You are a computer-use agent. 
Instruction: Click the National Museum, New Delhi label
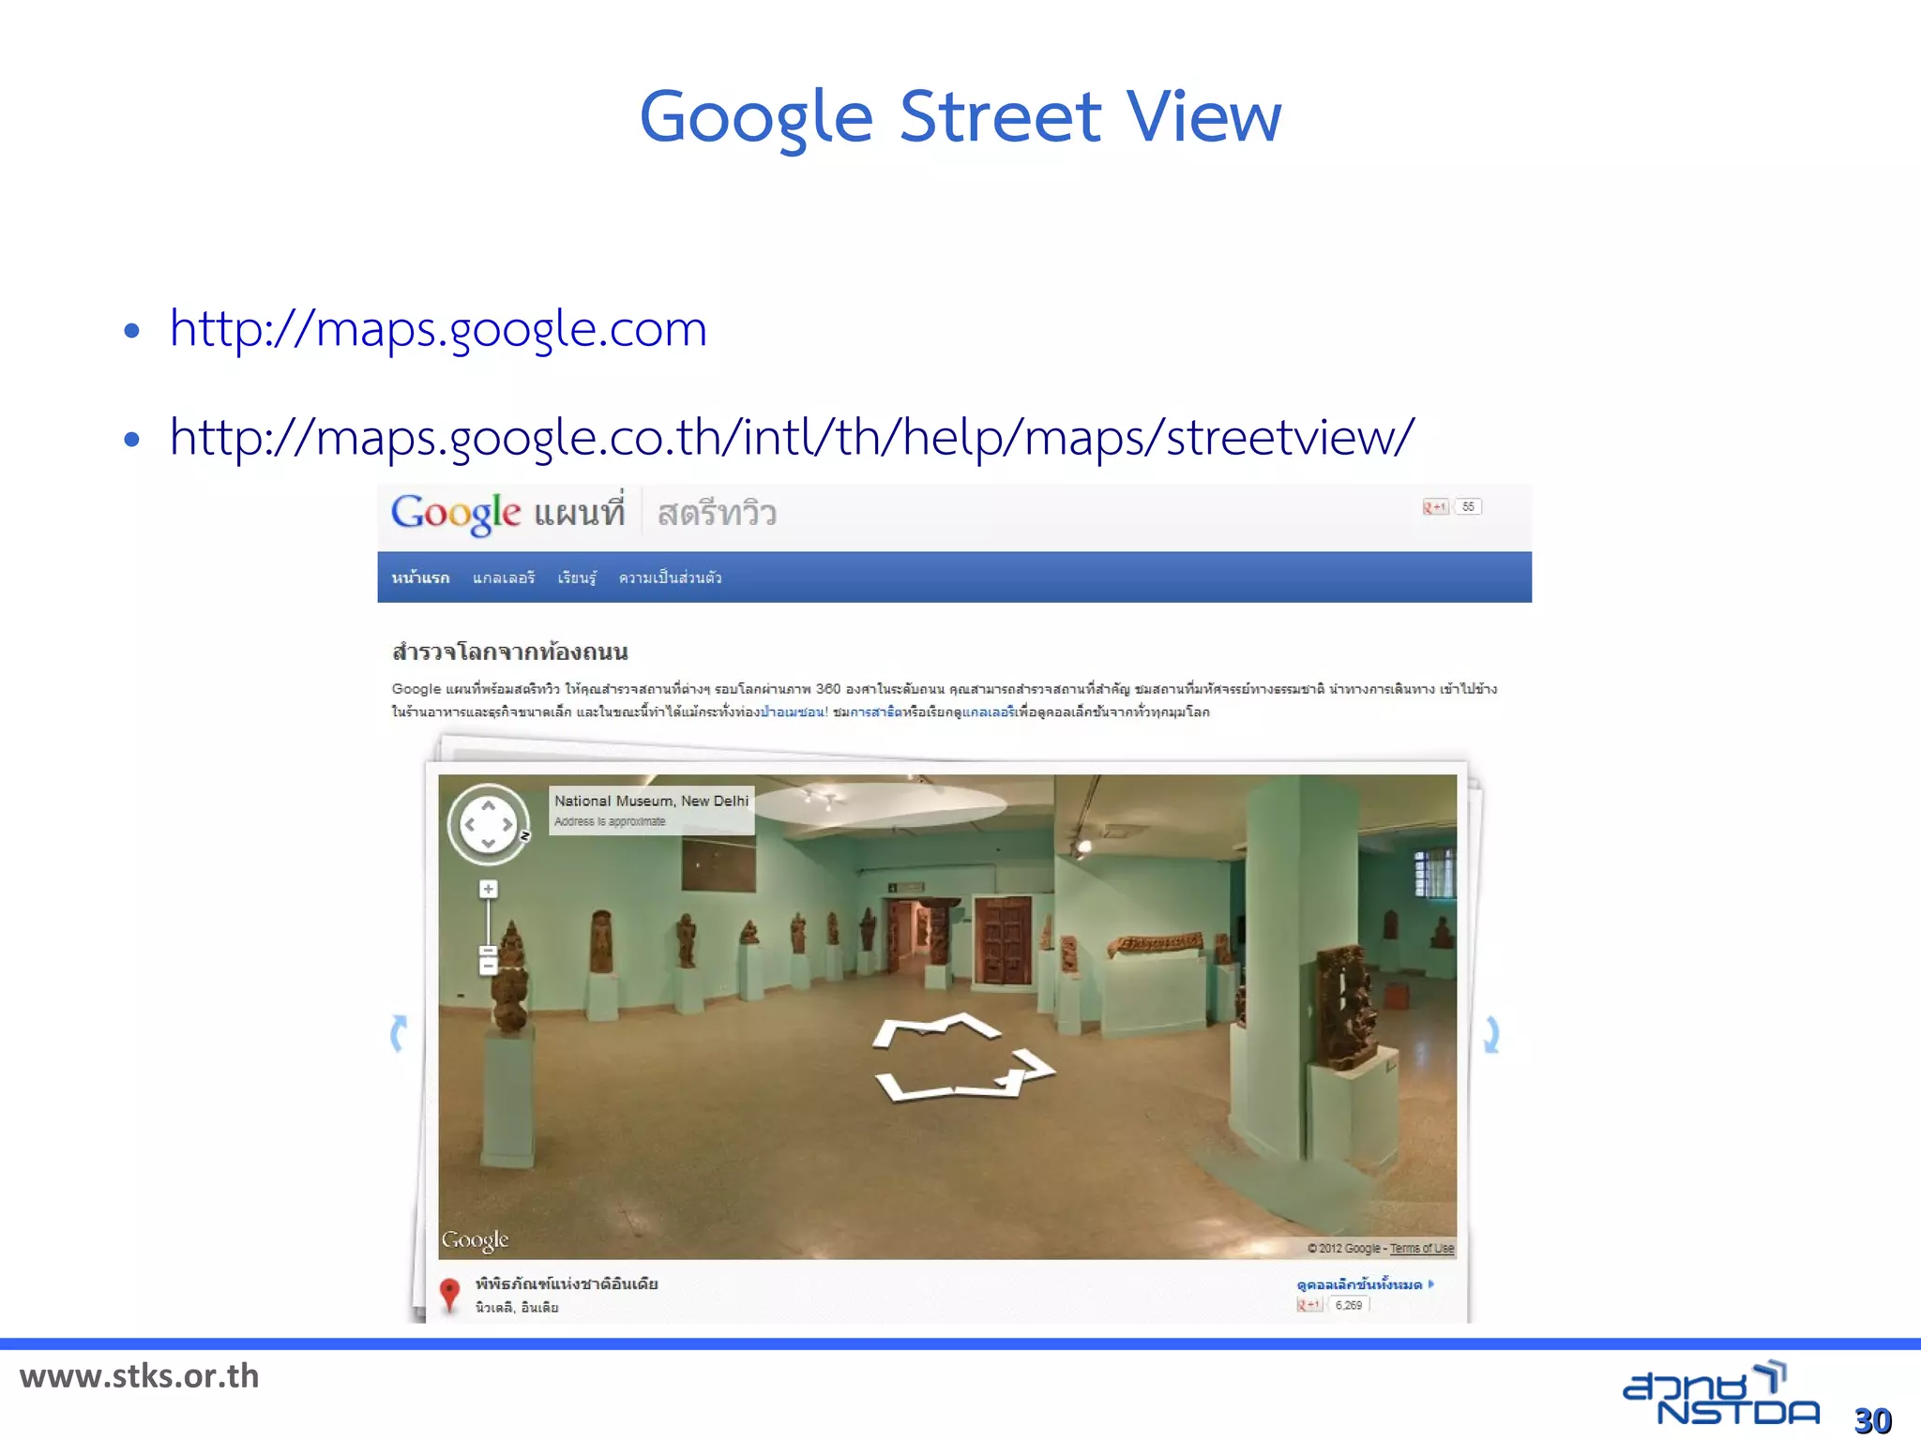coord(651,801)
